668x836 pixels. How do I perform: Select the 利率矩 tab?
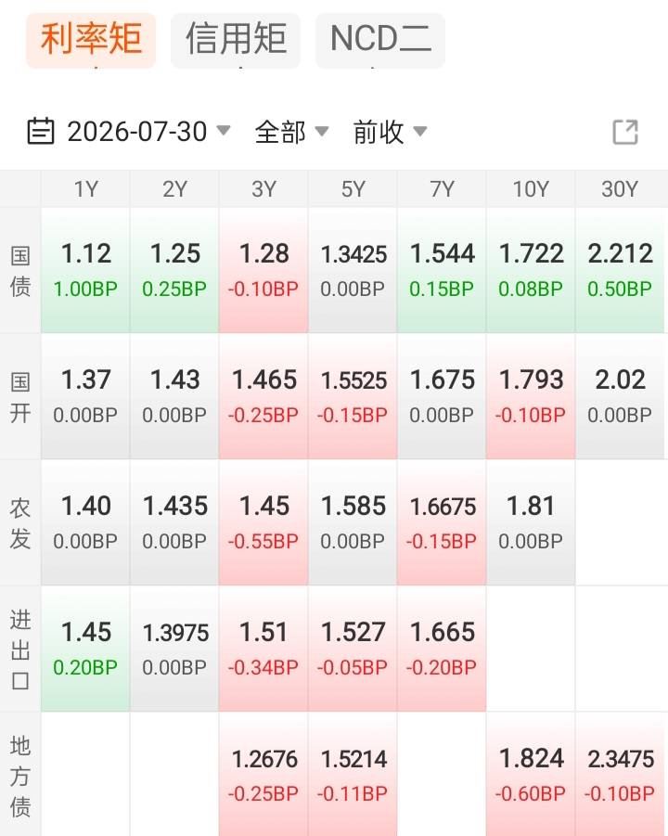pyautogui.click(x=91, y=41)
